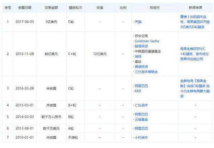Select the date 2017-08-03
This screenshot has width=214, height=148.
[x=25, y=22]
